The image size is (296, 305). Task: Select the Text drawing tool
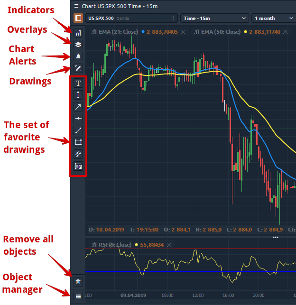pyautogui.click(x=78, y=83)
